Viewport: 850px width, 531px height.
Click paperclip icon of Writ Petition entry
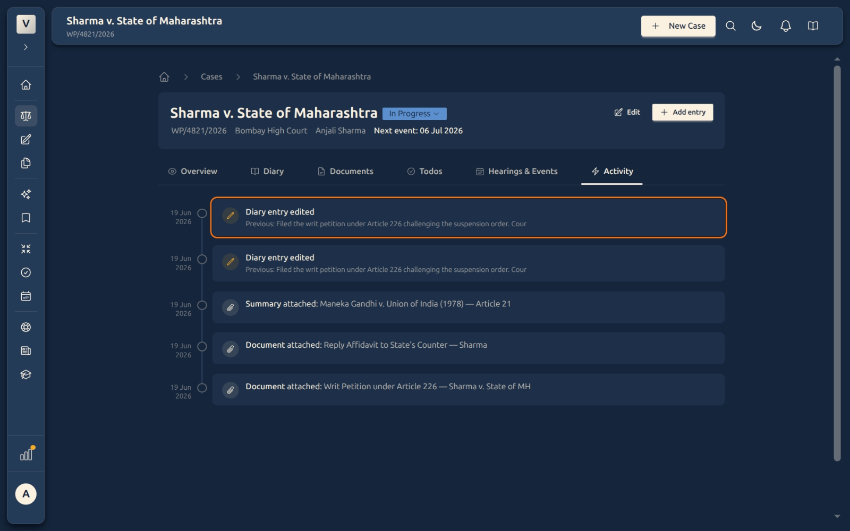(x=231, y=390)
